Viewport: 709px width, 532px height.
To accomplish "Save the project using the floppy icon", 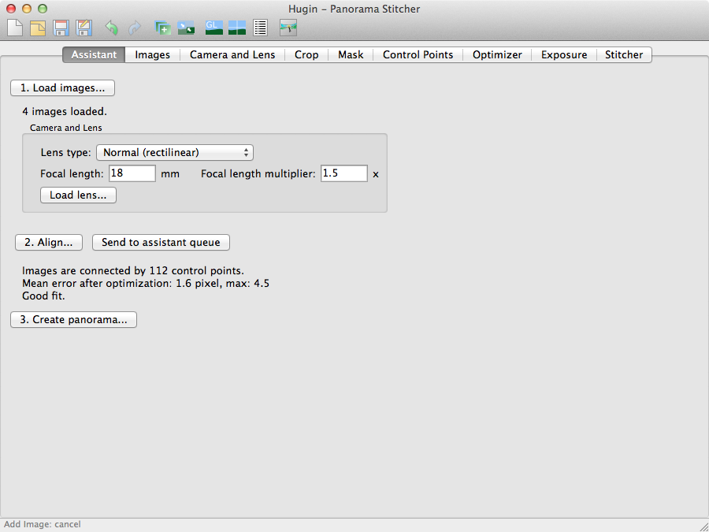I will pyautogui.click(x=61, y=28).
